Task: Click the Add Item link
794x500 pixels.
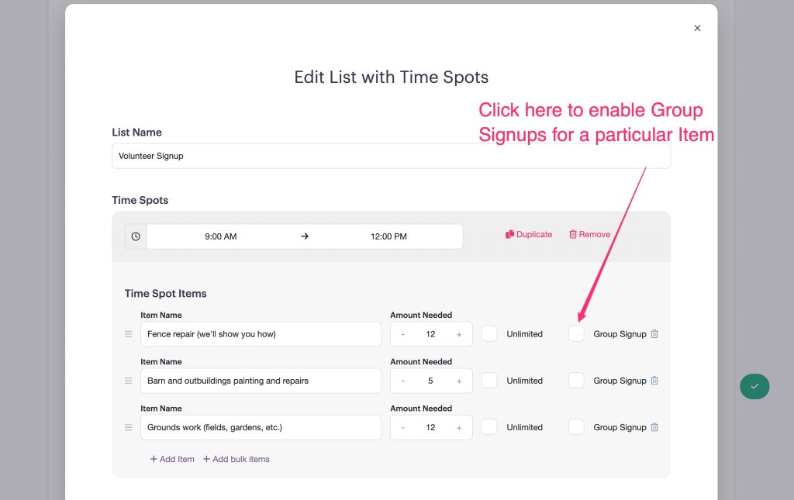Action: (171, 459)
